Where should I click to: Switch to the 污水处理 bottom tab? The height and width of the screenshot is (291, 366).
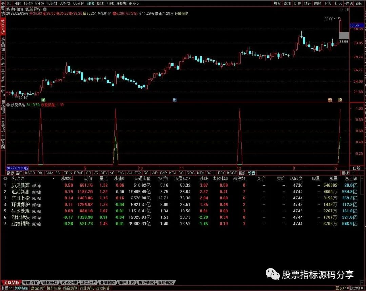pyautogui.click(x=69, y=283)
